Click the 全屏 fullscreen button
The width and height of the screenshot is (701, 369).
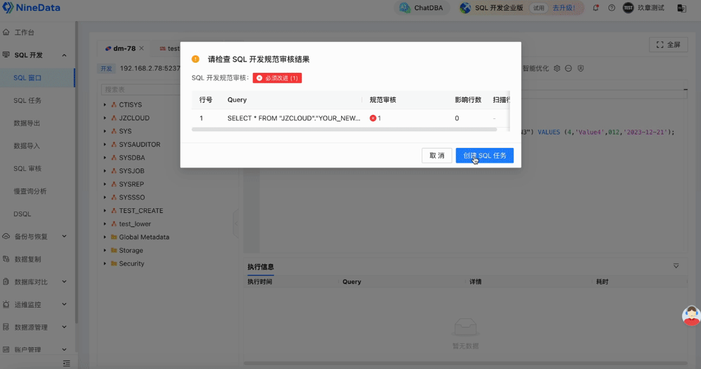click(669, 45)
